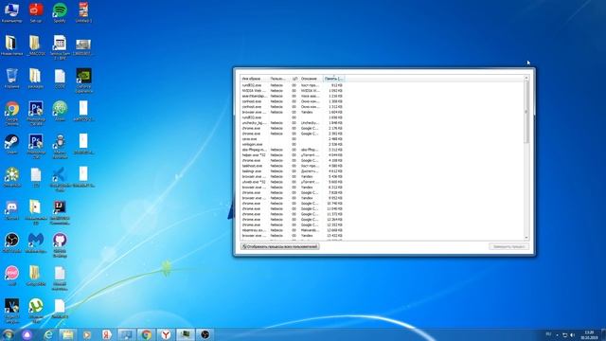Open Visual Studio Code desktop shortcut
Screen dimensions: 606x341
pos(60,179)
